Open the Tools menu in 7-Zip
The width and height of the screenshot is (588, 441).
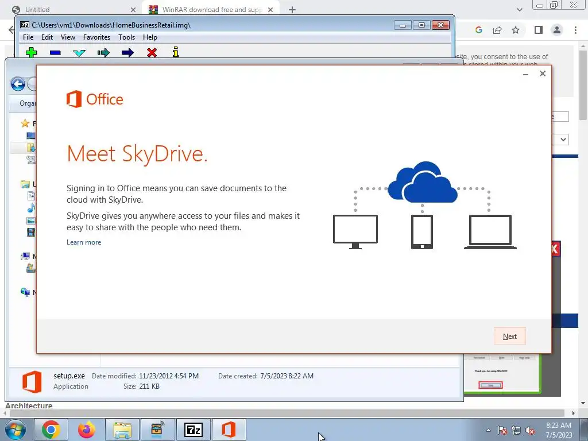[x=126, y=37]
